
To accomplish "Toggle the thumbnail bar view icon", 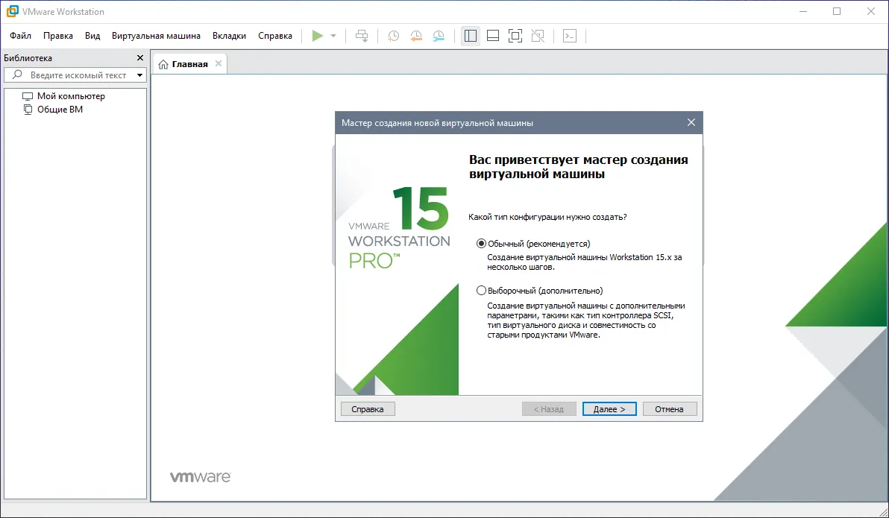I will [493, 36].
